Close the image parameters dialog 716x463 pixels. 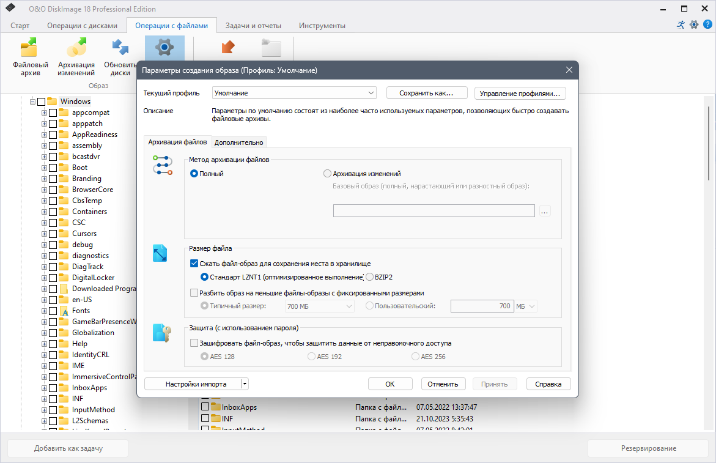569,70
